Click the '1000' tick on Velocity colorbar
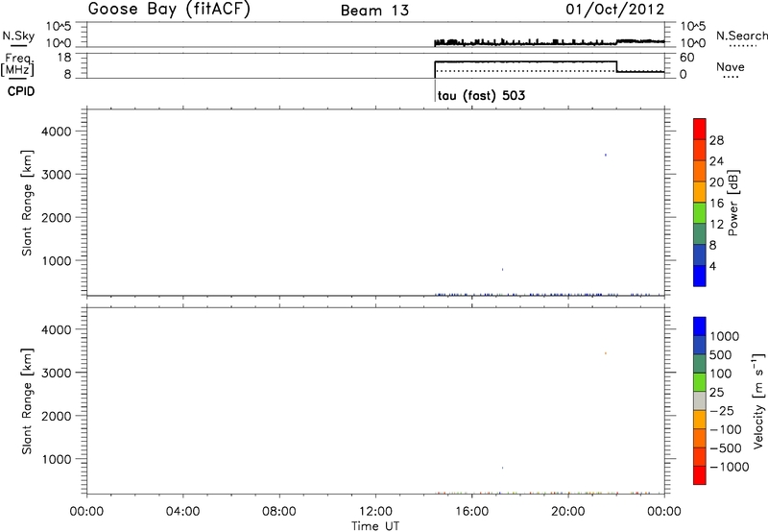Viewport: 768px width, 532px height. point(724,336)
